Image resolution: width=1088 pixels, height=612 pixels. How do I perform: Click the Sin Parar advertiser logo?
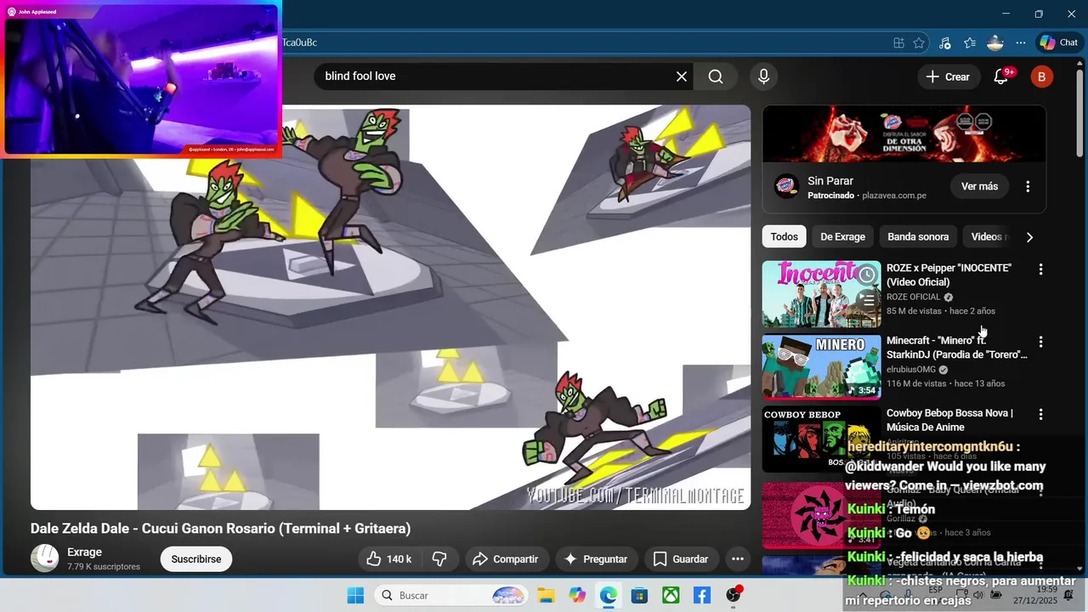click(786, 186)
